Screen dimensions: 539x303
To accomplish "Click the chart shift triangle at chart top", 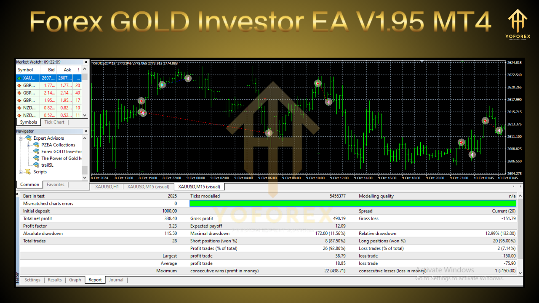I will tap(422, 61).
